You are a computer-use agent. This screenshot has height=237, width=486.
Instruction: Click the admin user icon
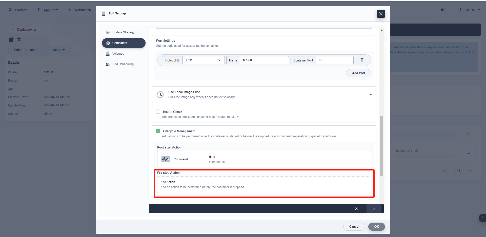tap(460, 10)
